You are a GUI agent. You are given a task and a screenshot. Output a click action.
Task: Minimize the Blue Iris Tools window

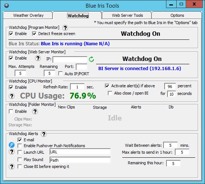(171, 4)
